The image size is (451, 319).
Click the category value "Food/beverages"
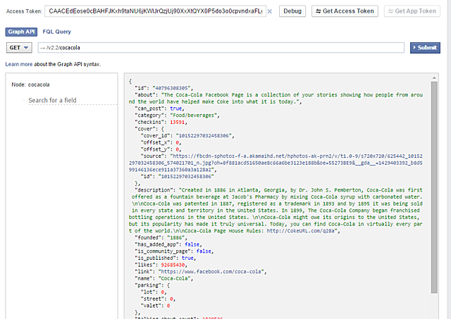click(194, 115)
